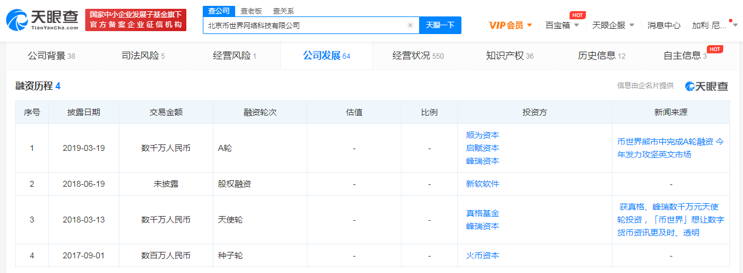Open investor 新软软件
The width and height of the screenshot is (743, 273).
(483, 184)
